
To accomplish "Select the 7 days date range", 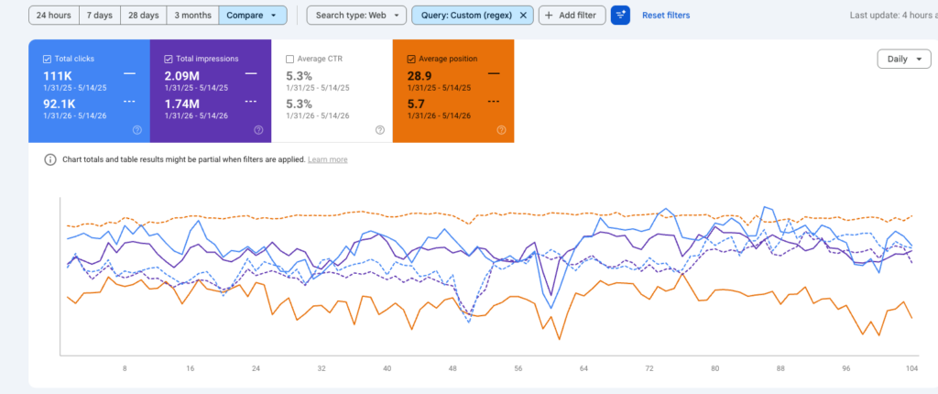I will tap(100, 15).
